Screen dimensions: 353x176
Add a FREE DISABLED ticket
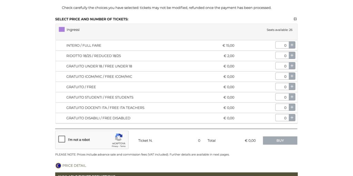click(x=292, y=118)
